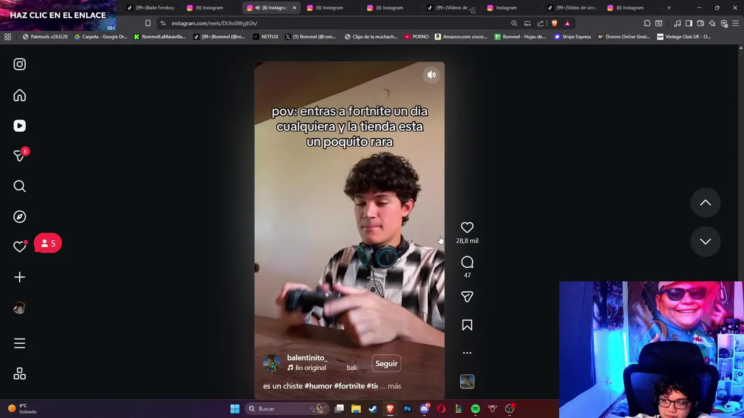Open the Explore compass icon

[20, 217]
